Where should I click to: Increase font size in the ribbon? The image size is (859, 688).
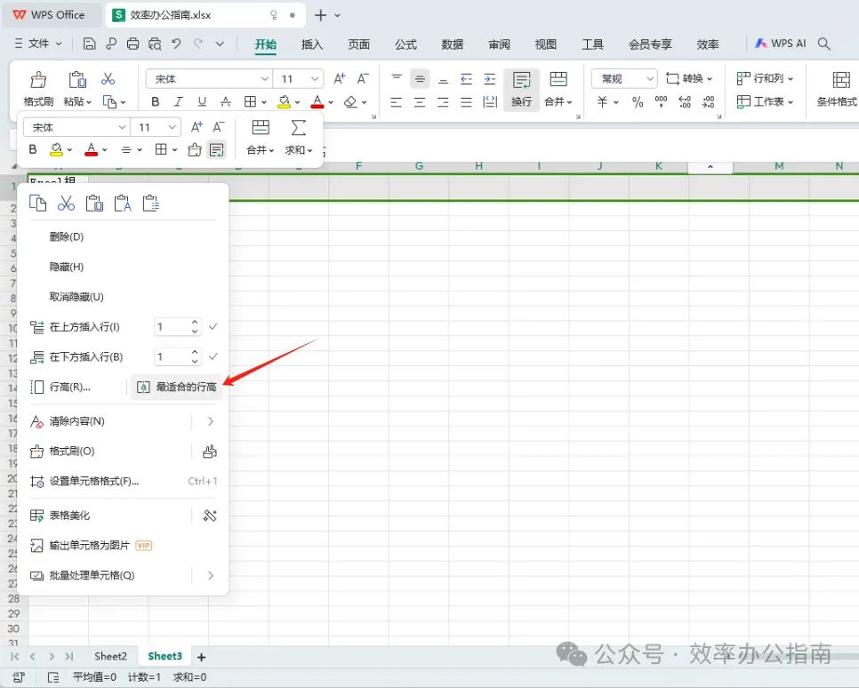coord(340,79)
